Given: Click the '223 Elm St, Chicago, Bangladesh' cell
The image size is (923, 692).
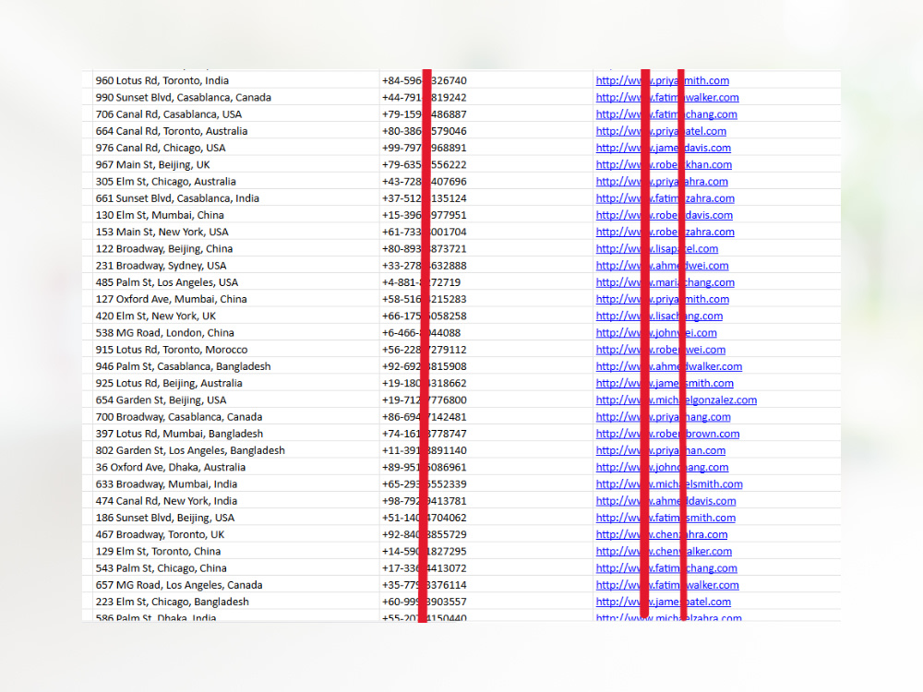Looking at the screenshot, I should click(172, 602).
